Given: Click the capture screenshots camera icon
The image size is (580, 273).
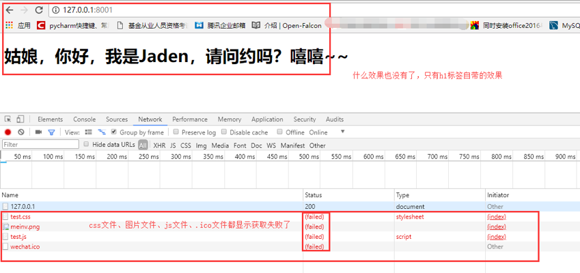Looking at the screenshot, I should pyautogui.click(x=38, y=132).
